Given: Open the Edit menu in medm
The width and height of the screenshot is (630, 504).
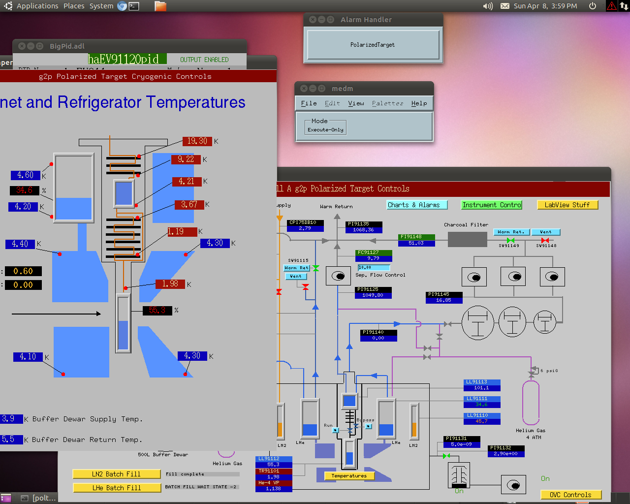Looking at the screenshot, I should 332,103.
